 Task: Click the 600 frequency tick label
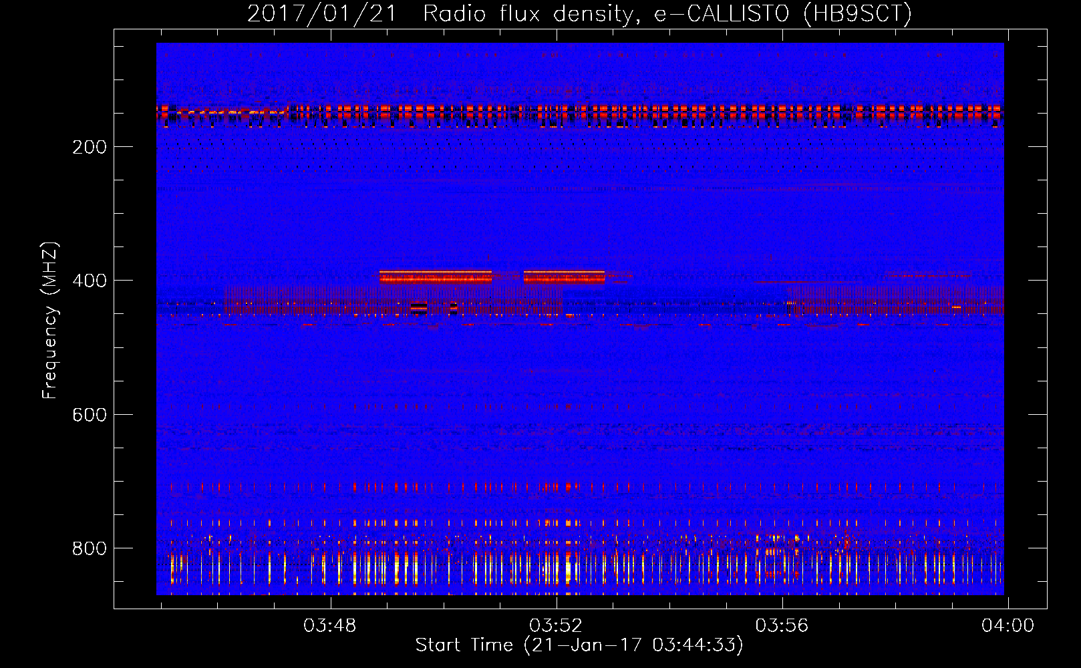90,415
